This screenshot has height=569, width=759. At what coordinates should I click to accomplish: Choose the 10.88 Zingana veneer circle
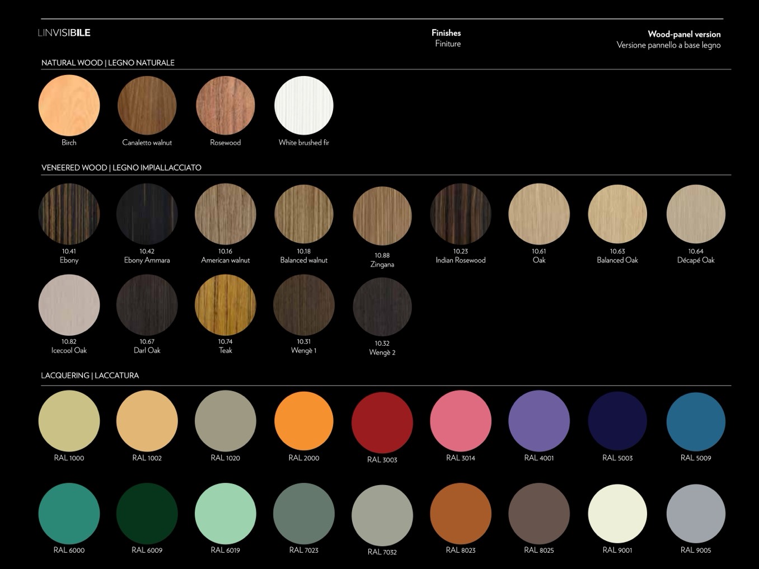382,216
